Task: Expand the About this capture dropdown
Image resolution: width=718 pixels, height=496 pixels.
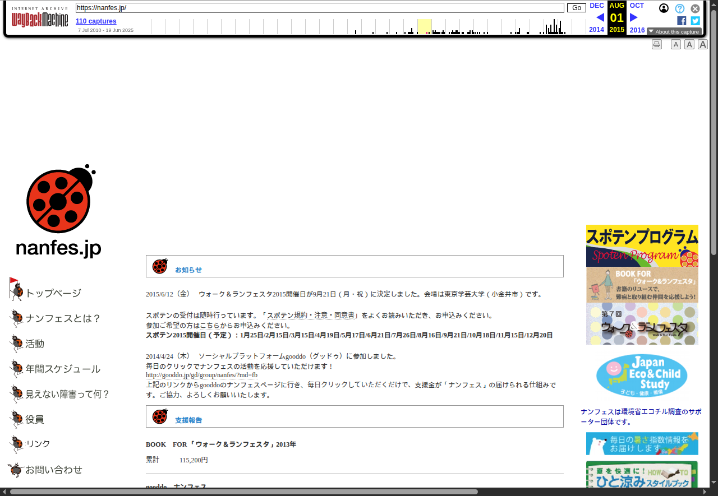Action: [674, 32]
